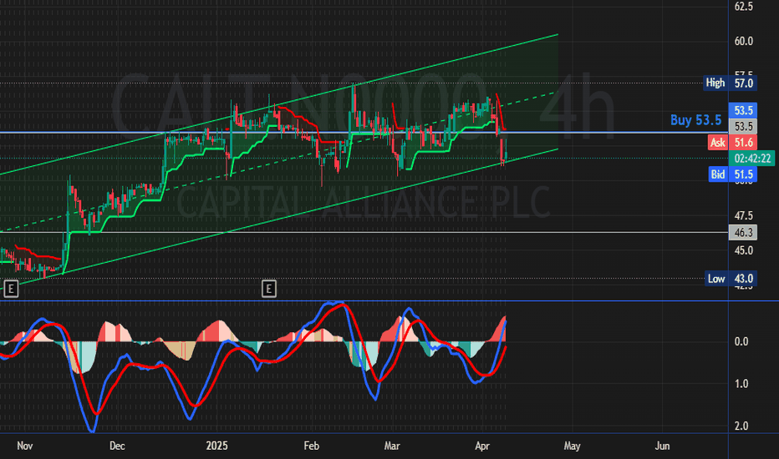Click the 2025 label on time axis
The width and height of the screenshot is (779, 459).
[x=217, y=446]
